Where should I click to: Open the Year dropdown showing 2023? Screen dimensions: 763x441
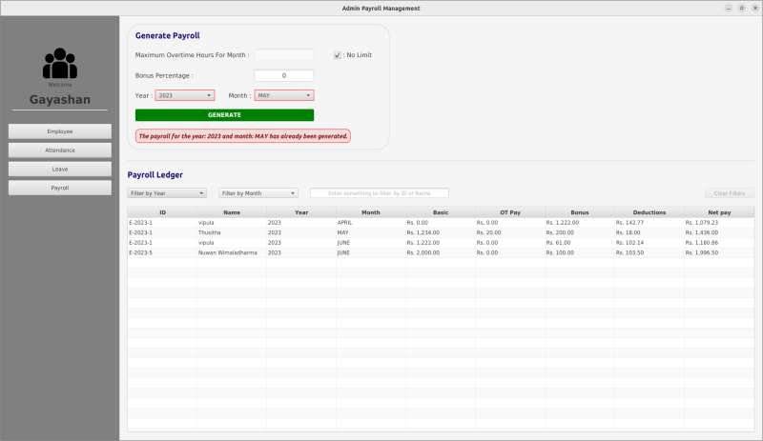click(x=184, y=95)
